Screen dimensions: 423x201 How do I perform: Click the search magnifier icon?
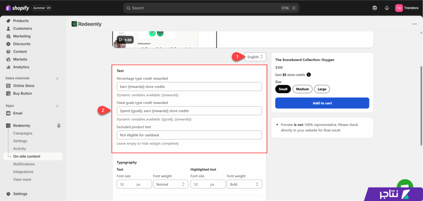(129, 8)
